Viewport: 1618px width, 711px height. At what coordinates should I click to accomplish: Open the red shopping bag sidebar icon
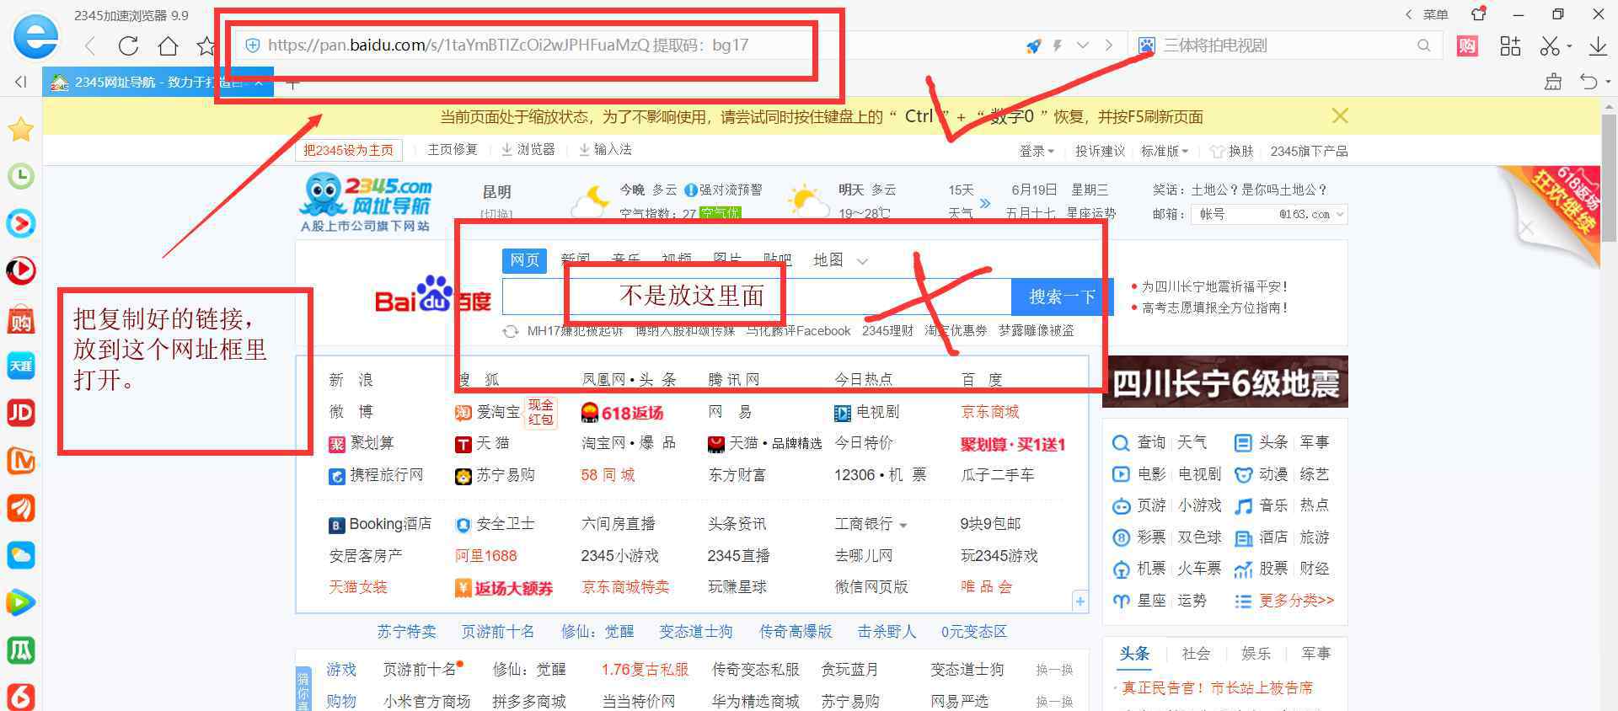tap(20, 319)
